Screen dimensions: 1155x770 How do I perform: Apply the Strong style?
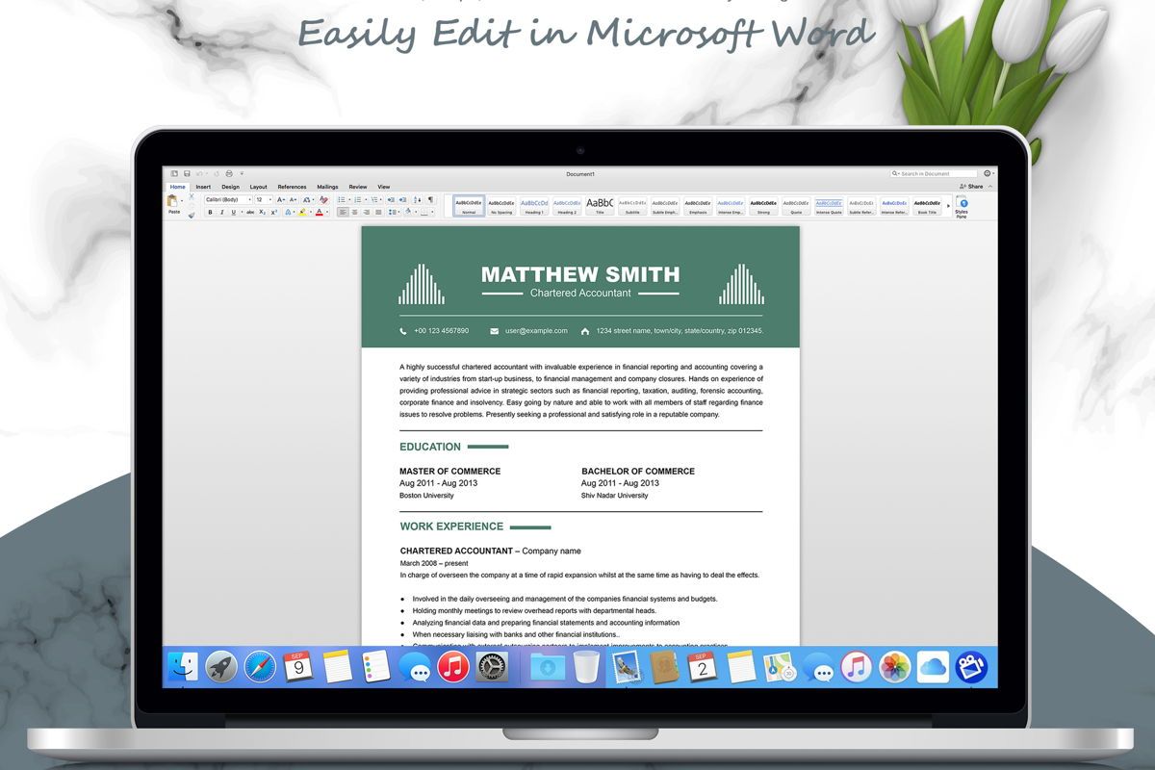(x=763, y=205)
